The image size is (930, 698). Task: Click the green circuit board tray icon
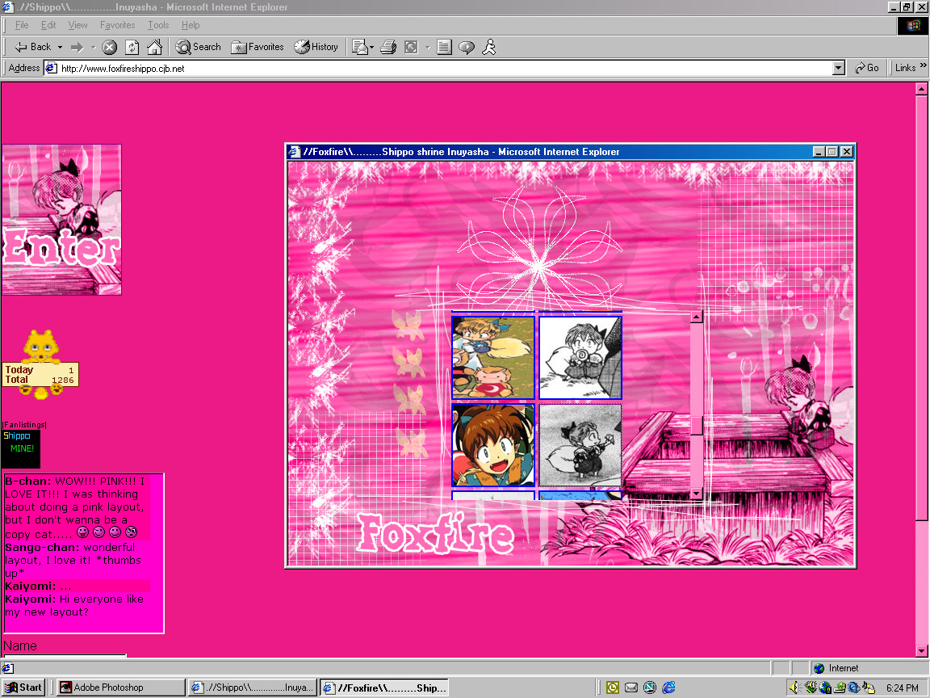pos(811,687)
